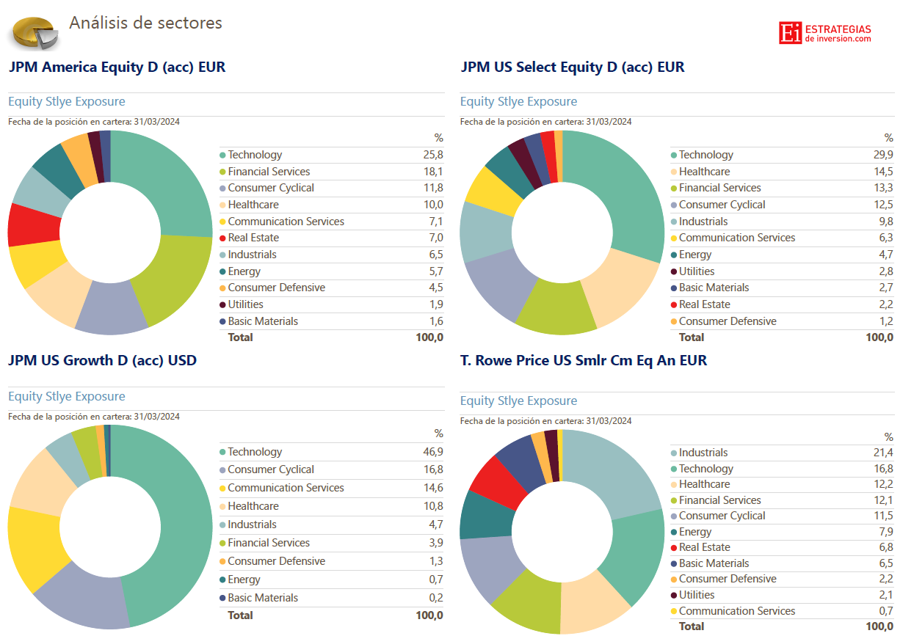
Task: Select the Basic Materials row in JPM US Growth
Action: pos(331,599)
